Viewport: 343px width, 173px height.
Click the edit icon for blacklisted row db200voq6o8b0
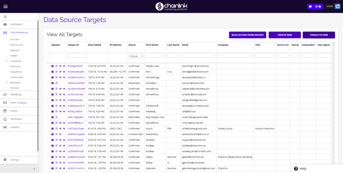pyautogui.click(x=56, y=83)
